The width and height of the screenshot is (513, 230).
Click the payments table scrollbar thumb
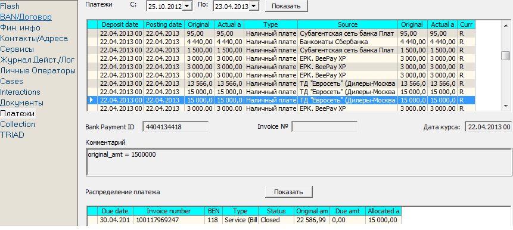click(505, 55)
